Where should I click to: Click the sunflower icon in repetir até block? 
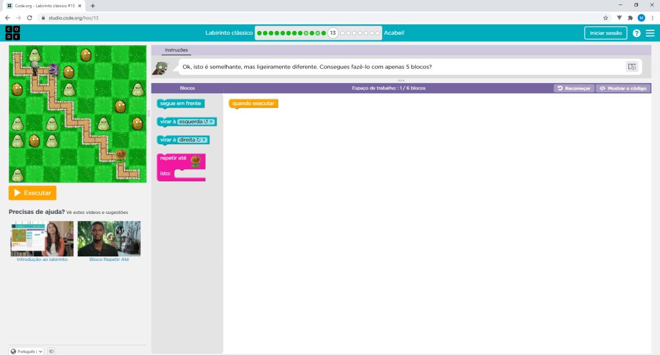point(195,160)
